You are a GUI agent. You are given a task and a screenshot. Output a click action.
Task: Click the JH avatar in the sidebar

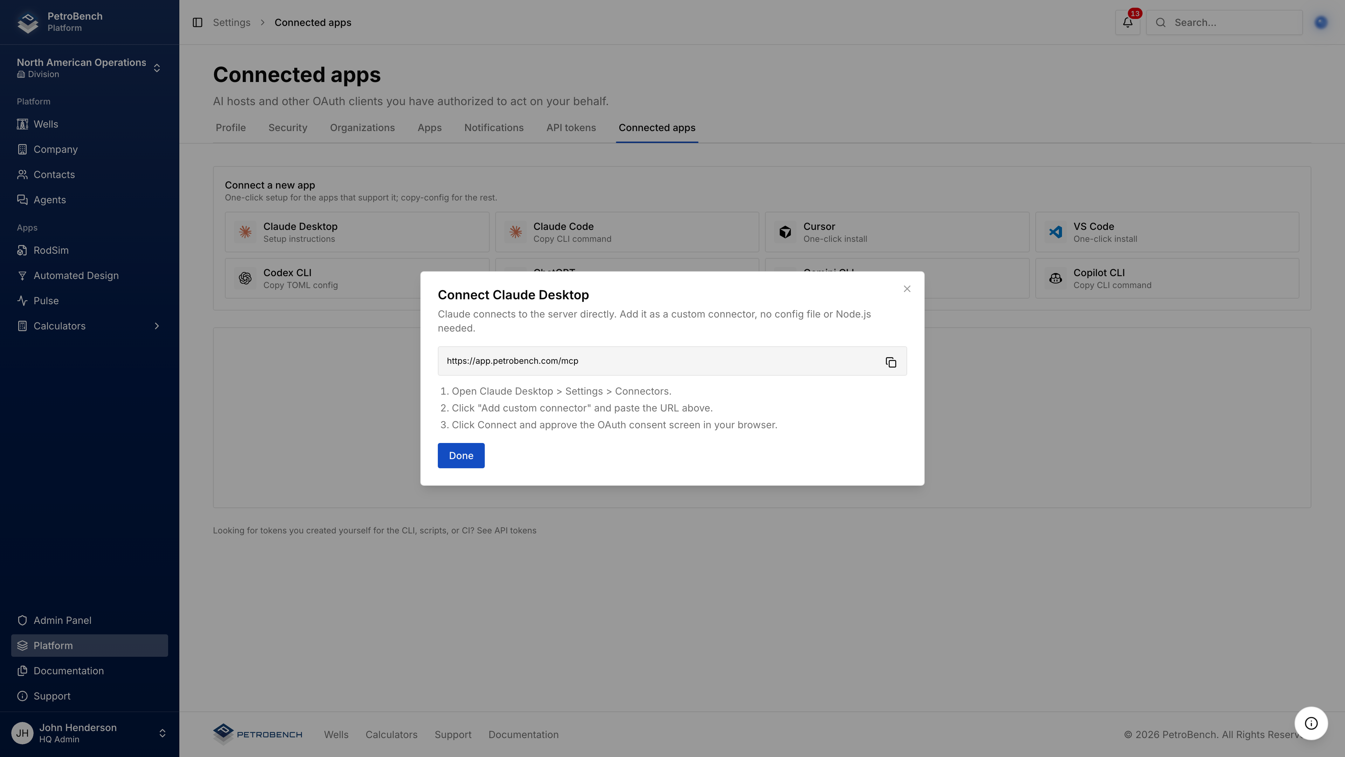point(22,734)
